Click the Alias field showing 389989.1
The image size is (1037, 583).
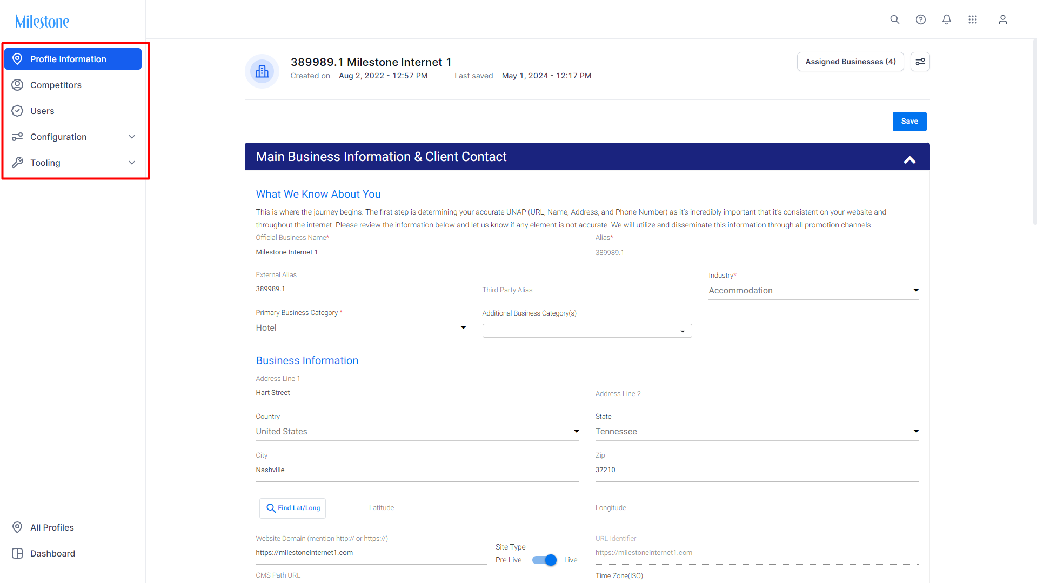[700, 253]
